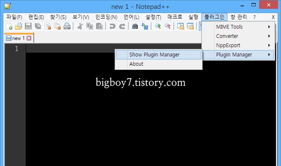Maximize the Notepad++ window
Screen dimensions: 281x166
point(254,5)
